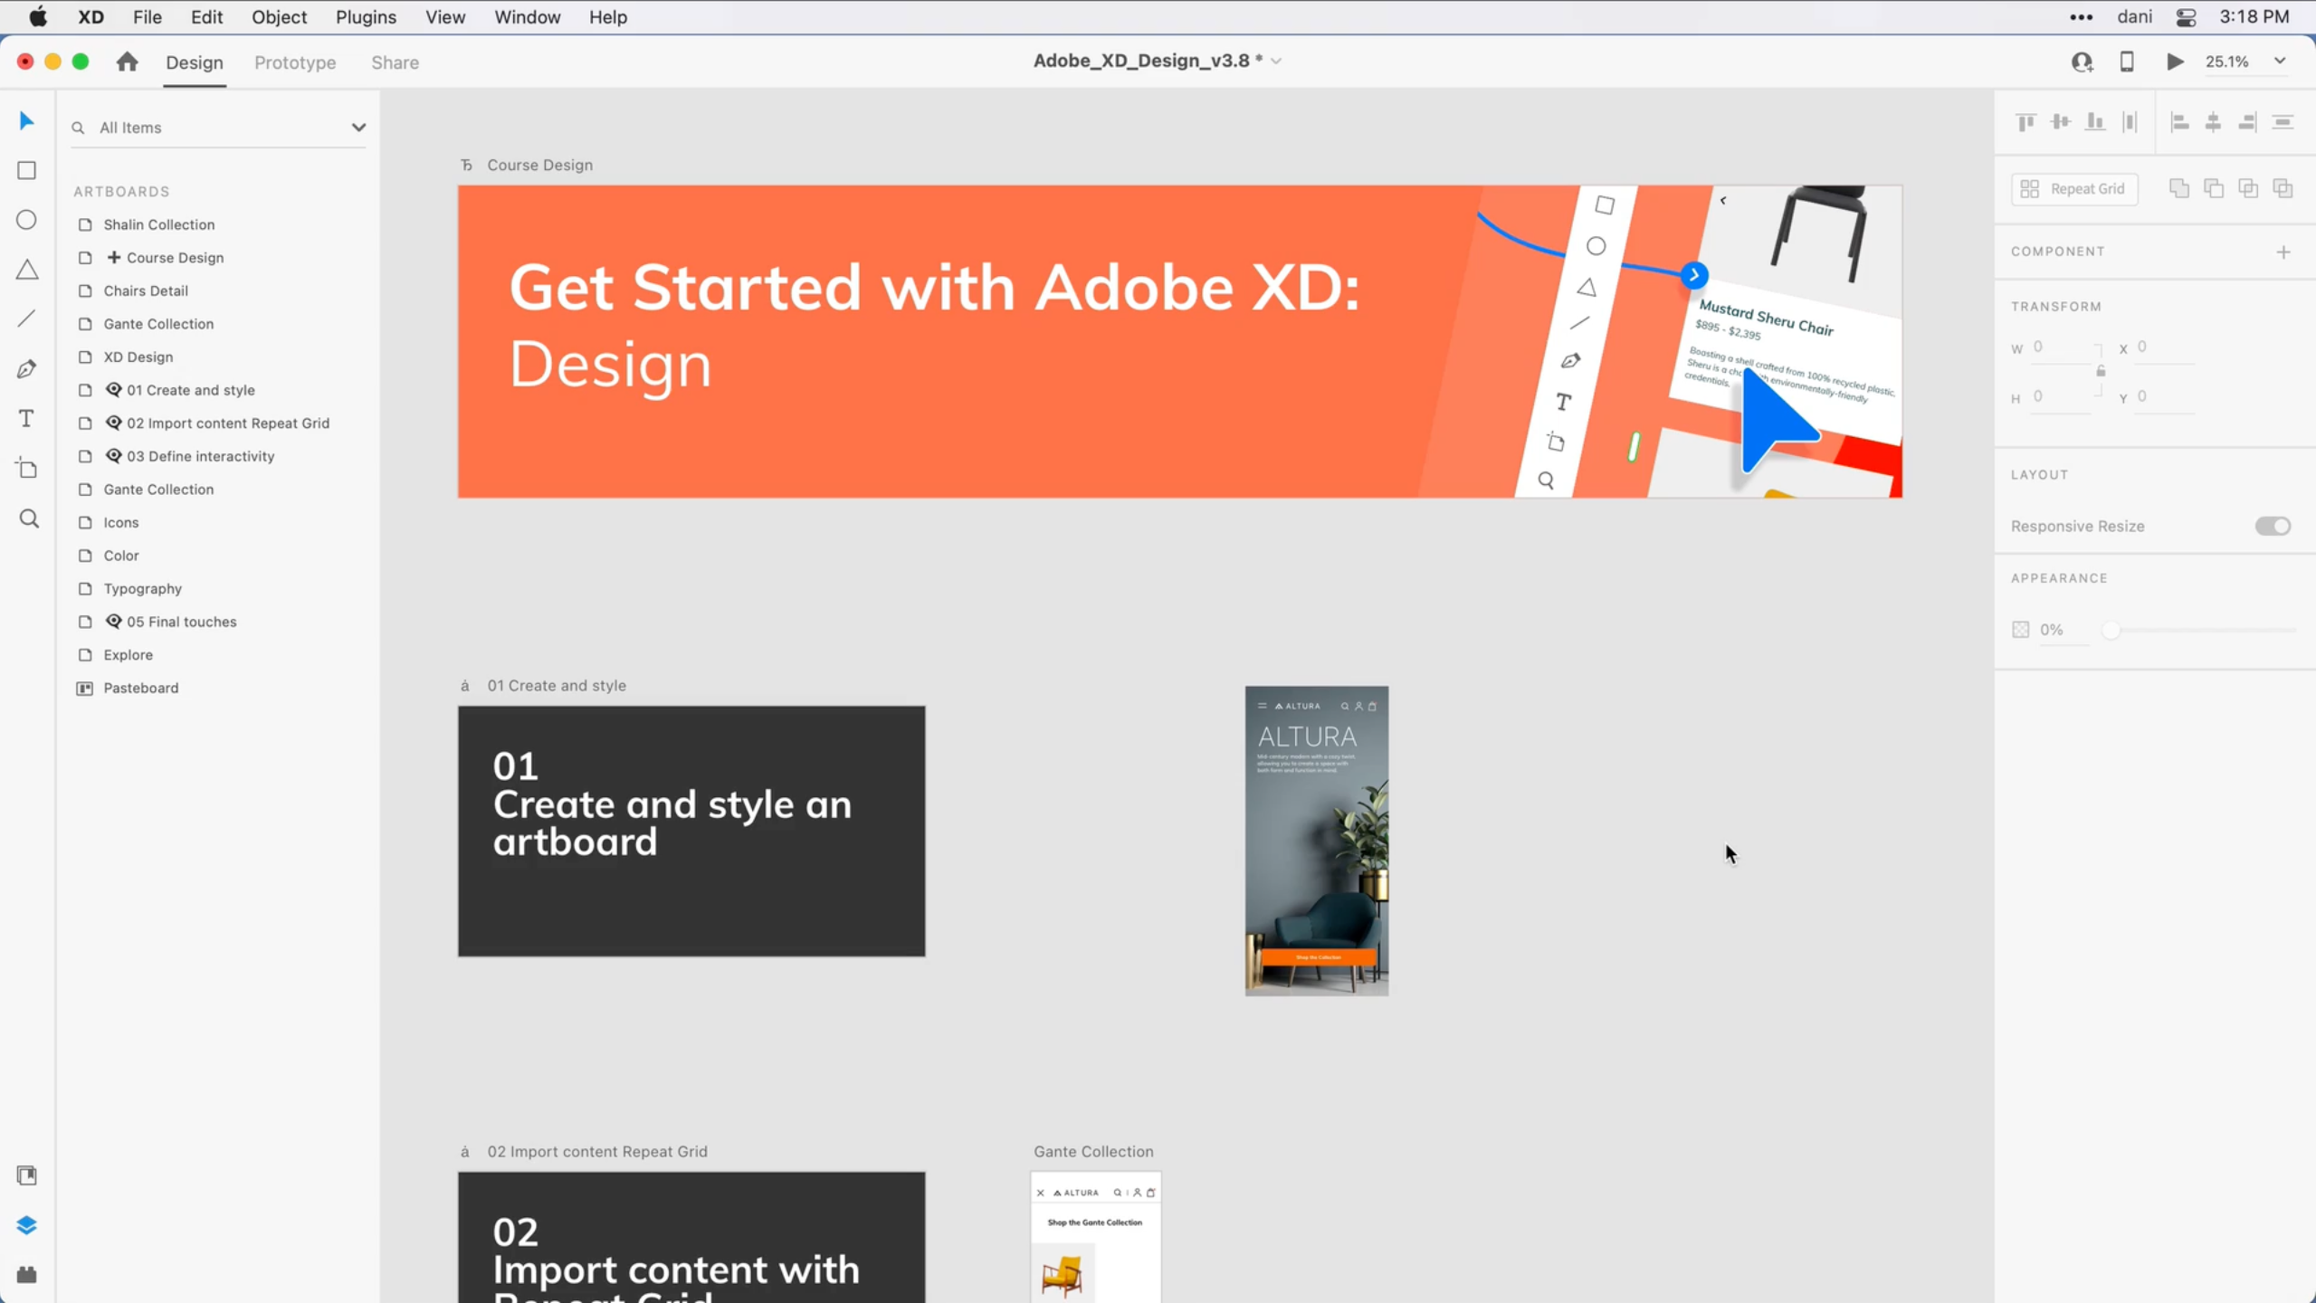This screenshot has width=2316, height=1303.
Task: Click the X position input field
Action: click(2166, 347)
